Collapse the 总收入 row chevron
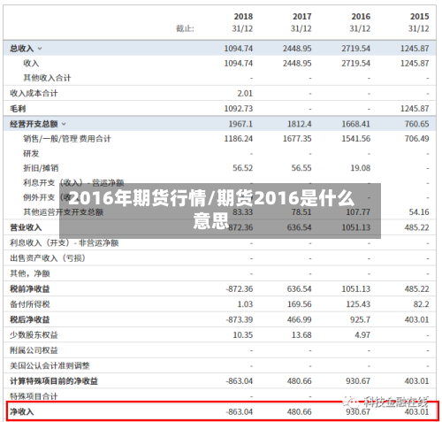Viewport: 442px width, 422px height. pyautogui.click(x=40, y=49)
